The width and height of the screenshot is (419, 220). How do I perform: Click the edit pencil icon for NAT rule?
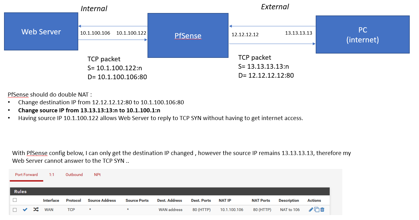click(x=311, y=209)
